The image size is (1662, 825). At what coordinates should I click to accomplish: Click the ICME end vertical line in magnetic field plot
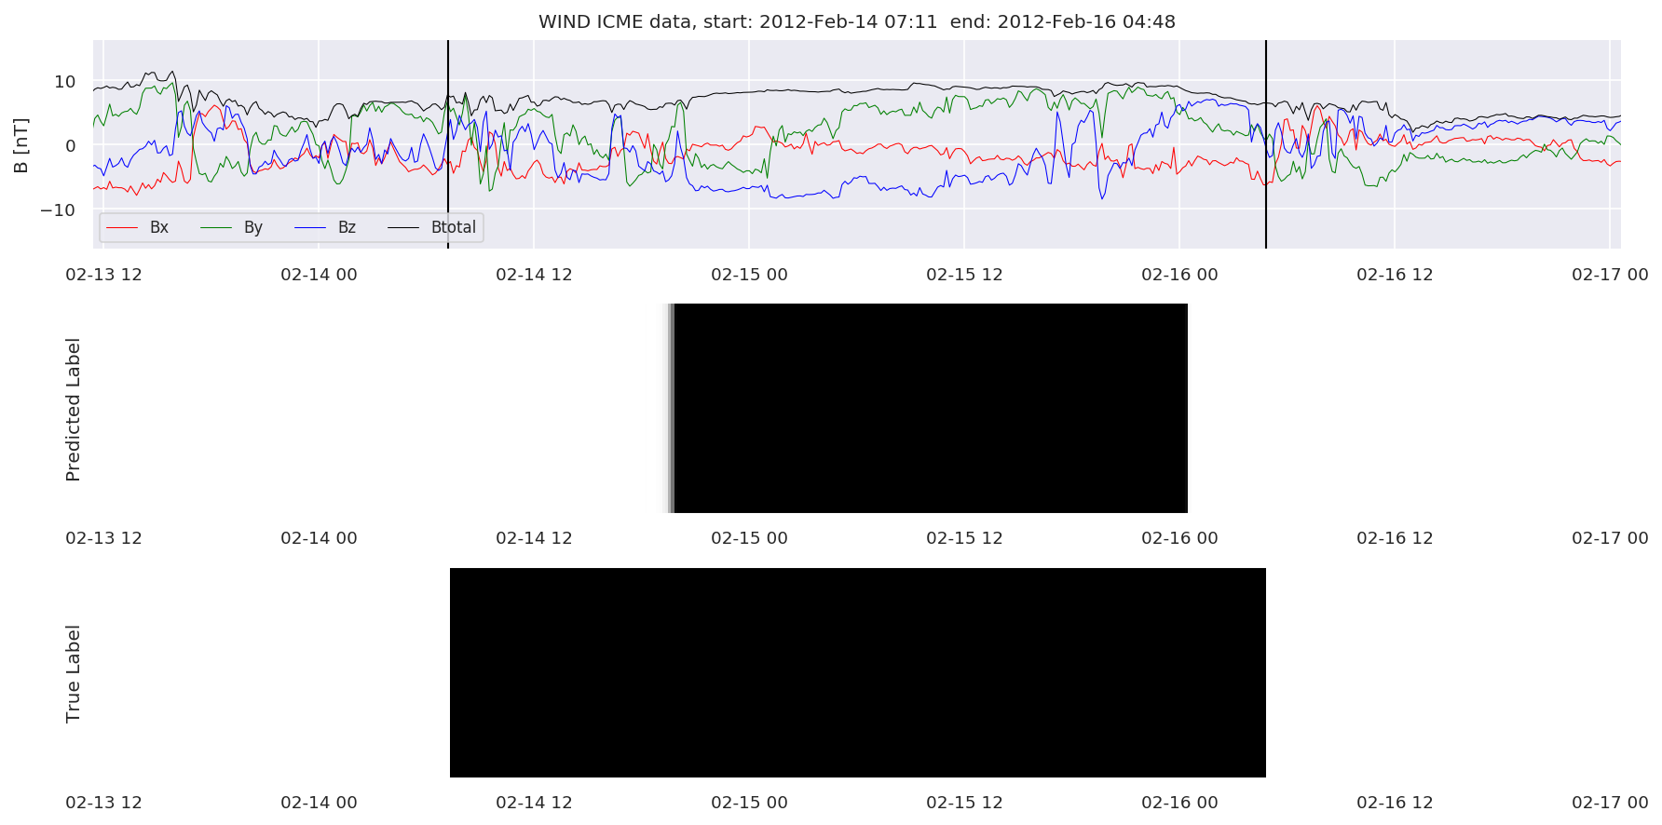pos(1266,144)
